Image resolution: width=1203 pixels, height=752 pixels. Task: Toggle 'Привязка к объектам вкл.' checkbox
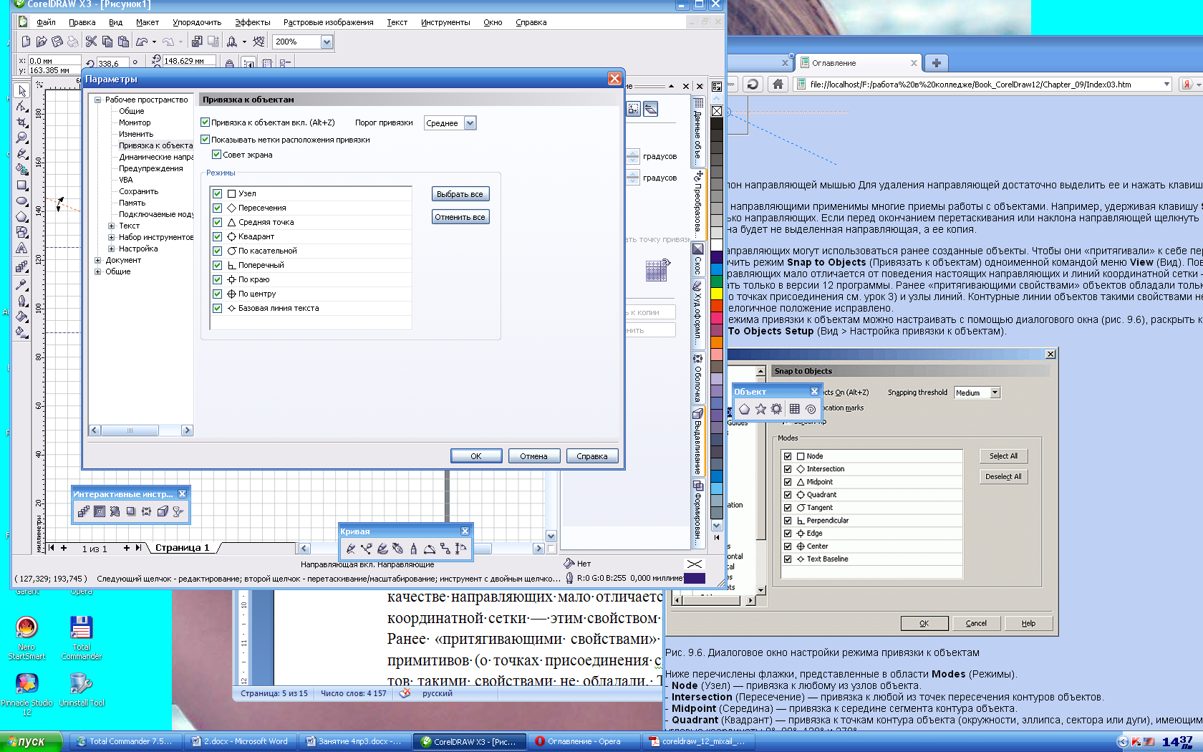(x=206, y=122)
